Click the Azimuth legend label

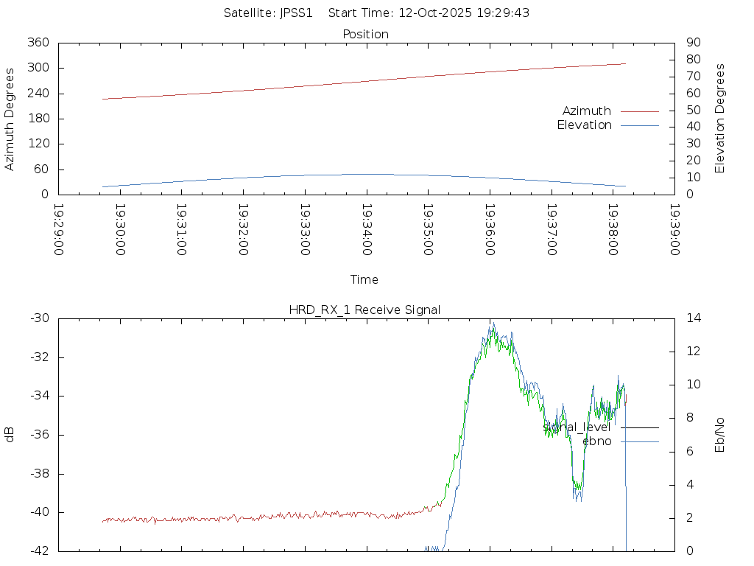click(x=586, y=111)
